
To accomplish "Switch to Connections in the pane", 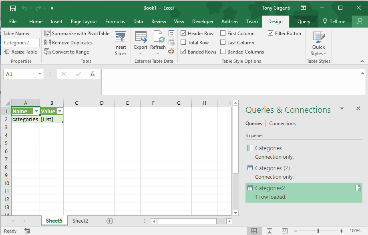I will (x=282, y=123).
